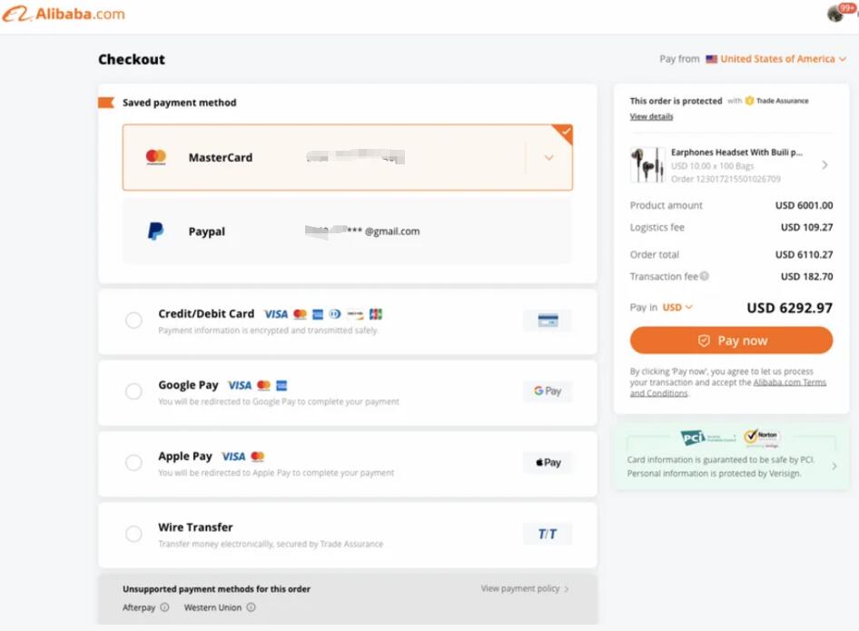Click the earphones product thumbnail
Viewport: 859px width, 631px height.
(x=647, y=164)
